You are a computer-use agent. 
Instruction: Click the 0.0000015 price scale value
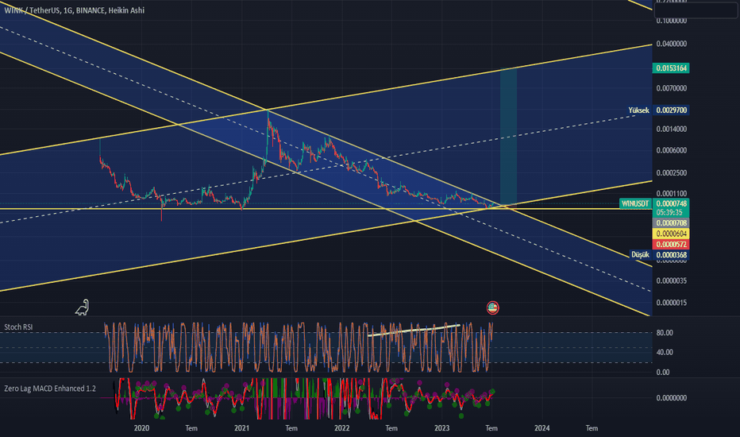tap(671, 303)
